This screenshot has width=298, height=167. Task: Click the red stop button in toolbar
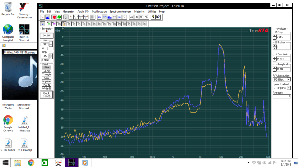(54, 17)
